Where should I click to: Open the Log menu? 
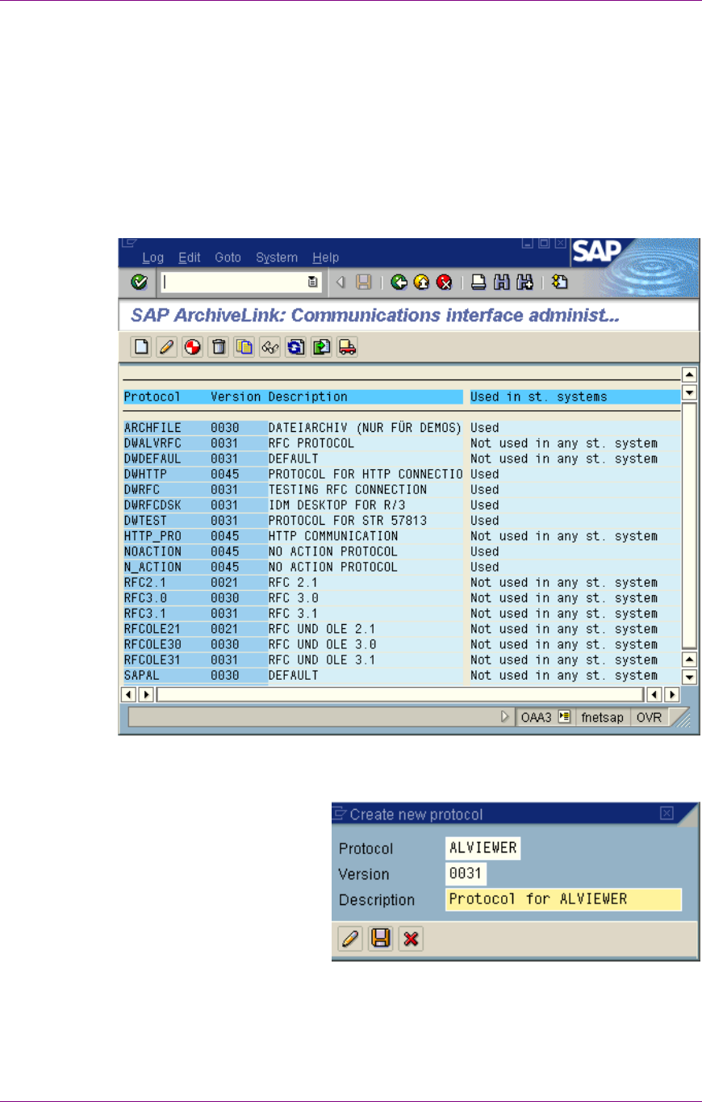pos(153,258)
